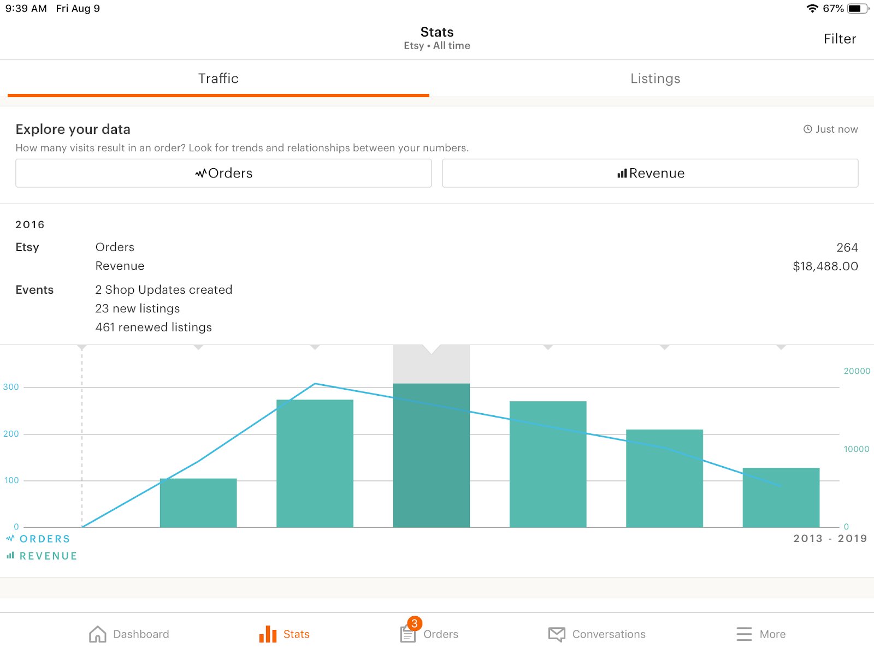Tap the 'Etsy • All time' subtitle

click(x=437, y=46)
